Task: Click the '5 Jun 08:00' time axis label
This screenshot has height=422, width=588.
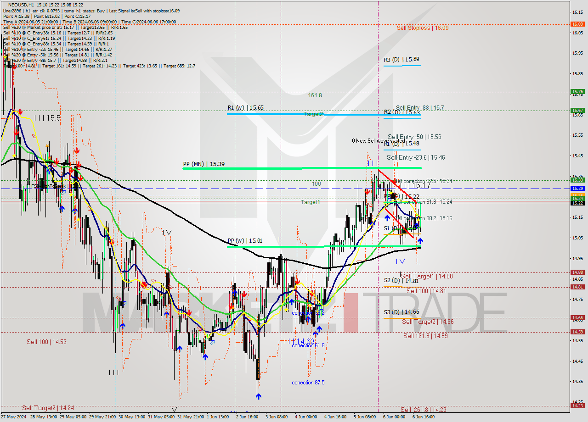Action: pos(365,417)
